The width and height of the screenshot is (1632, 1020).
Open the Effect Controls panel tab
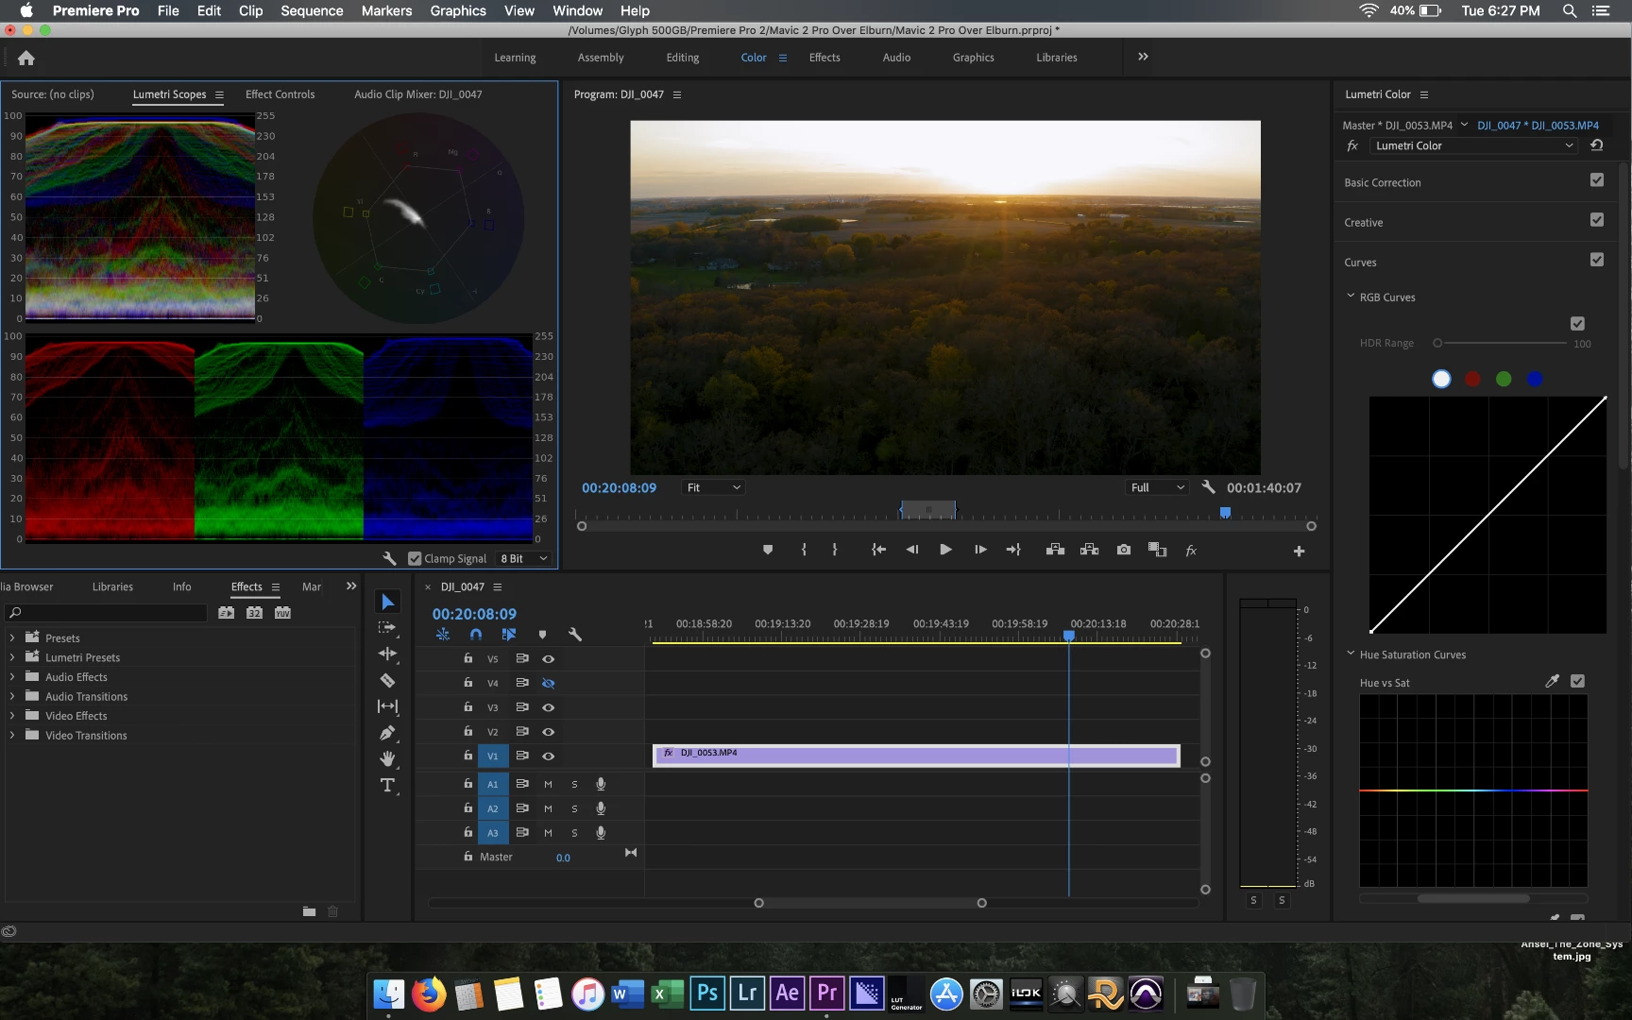coord(280,94)
